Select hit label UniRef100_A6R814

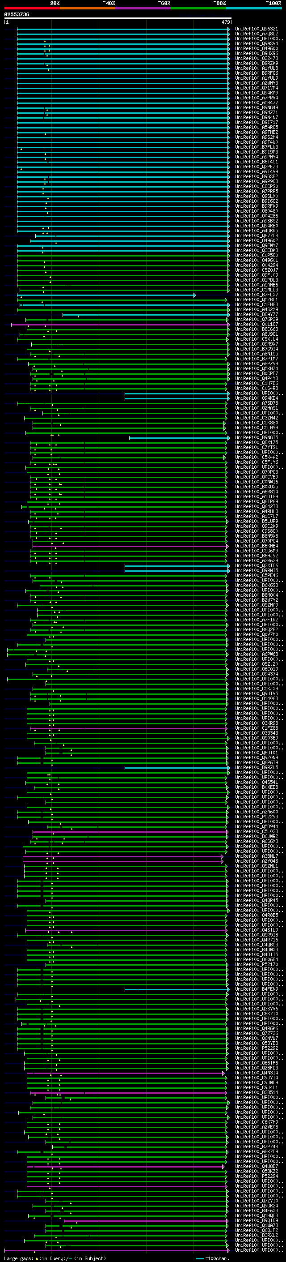(x=257, y=492)
